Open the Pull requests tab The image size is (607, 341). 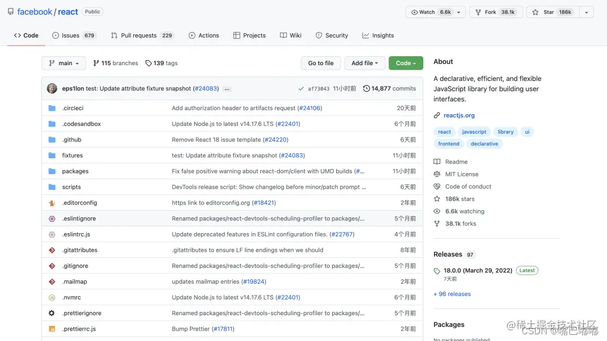pyautogui.click(x=142, y=35)
